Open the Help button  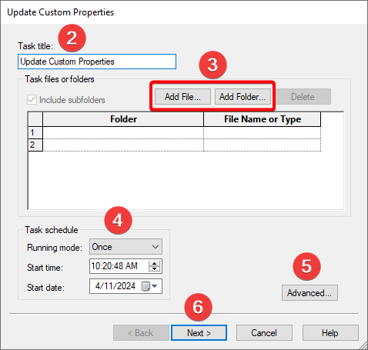click(330, 333)
